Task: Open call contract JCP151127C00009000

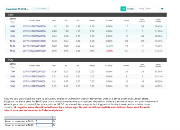Action: point(34,31)
